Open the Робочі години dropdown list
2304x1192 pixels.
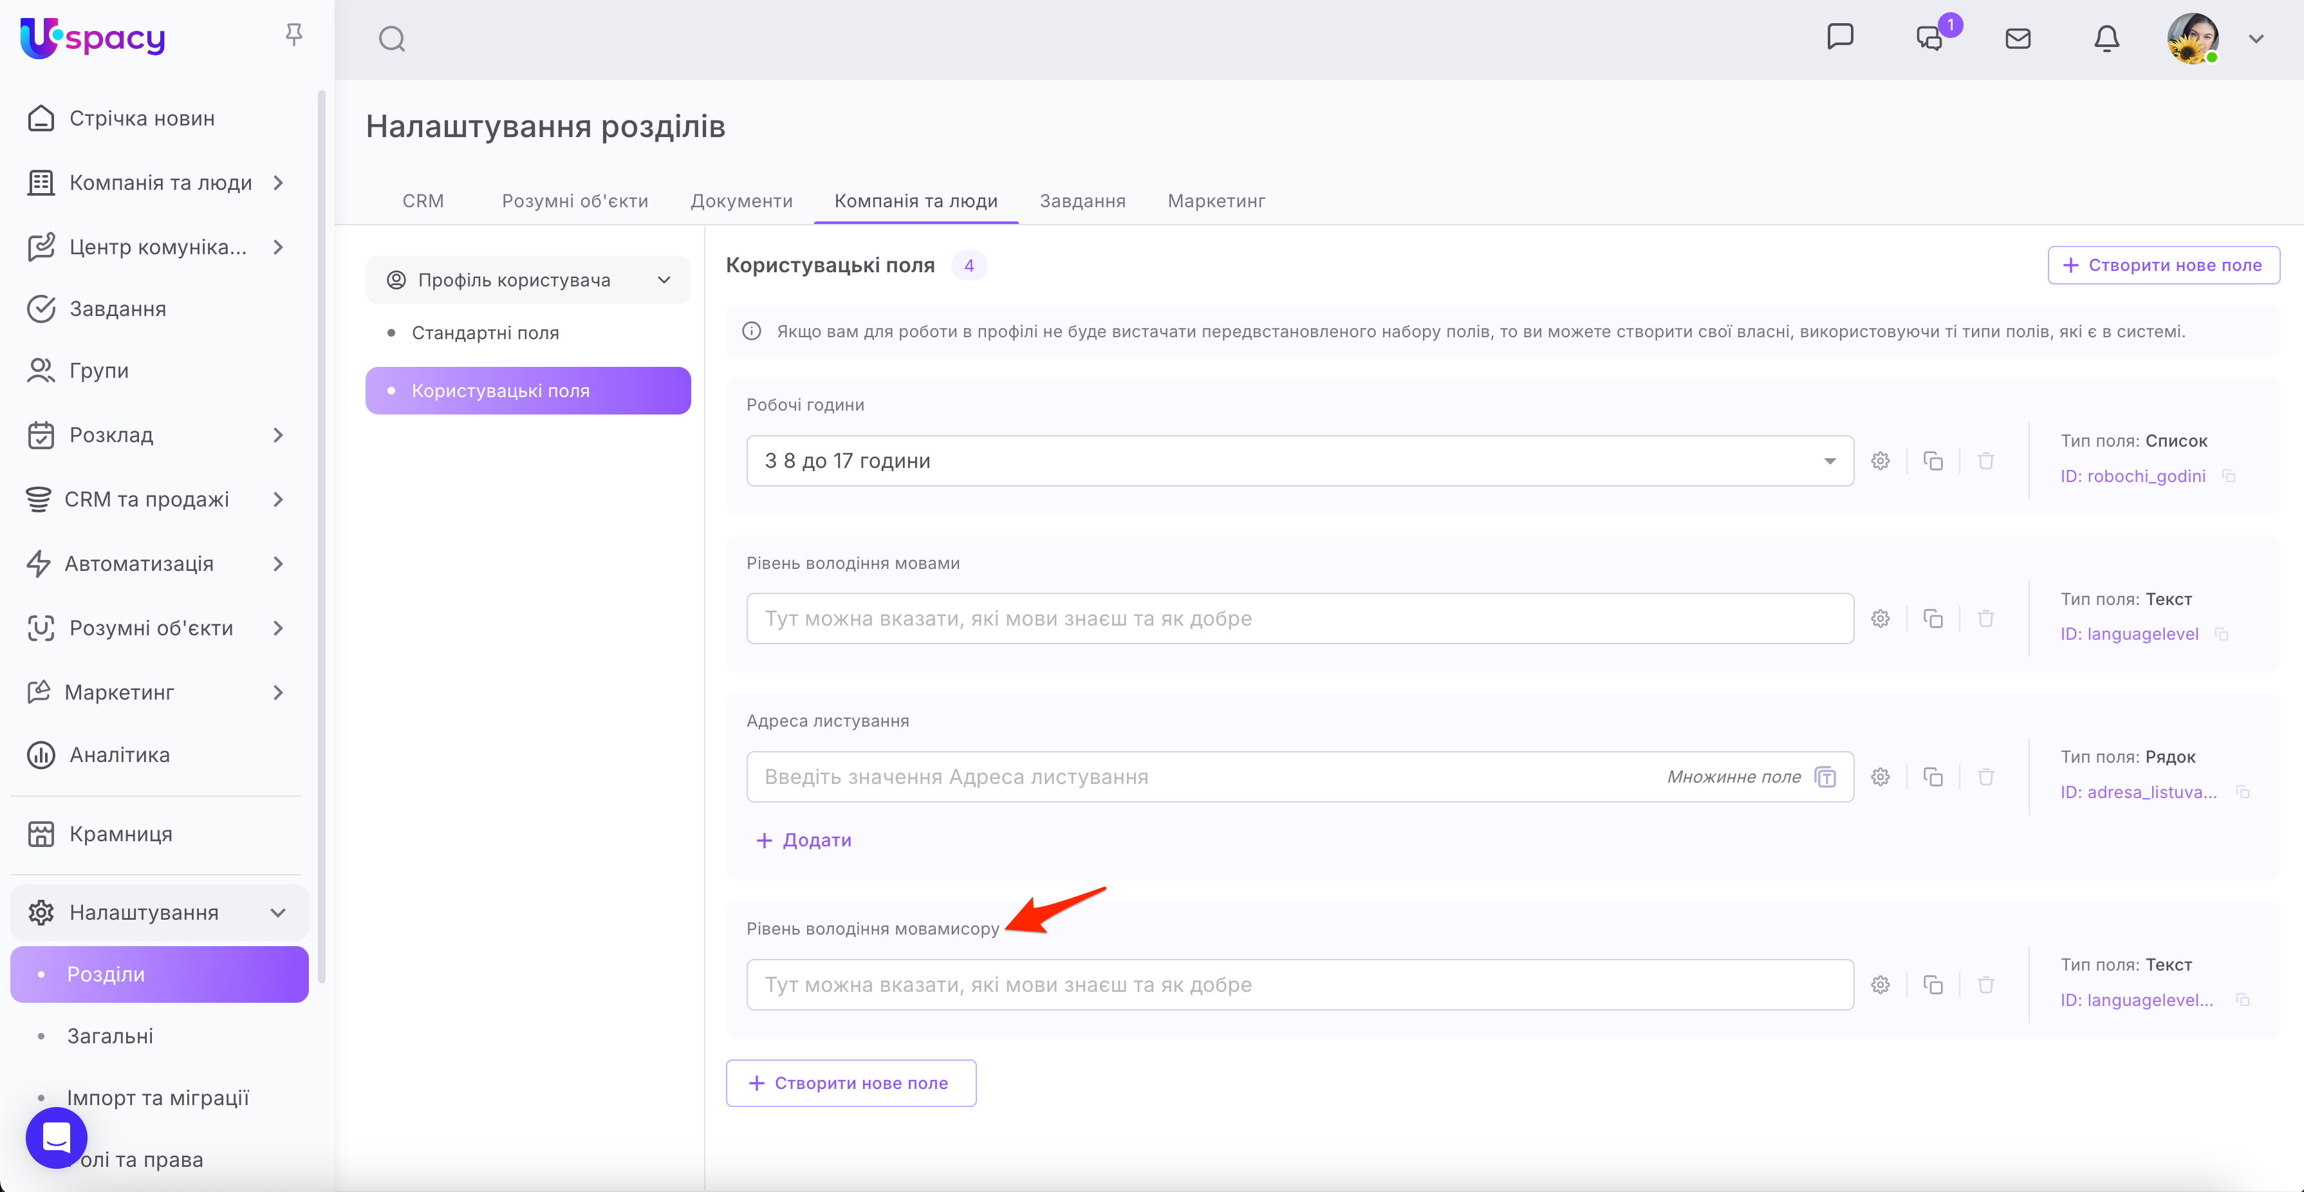1829,461
